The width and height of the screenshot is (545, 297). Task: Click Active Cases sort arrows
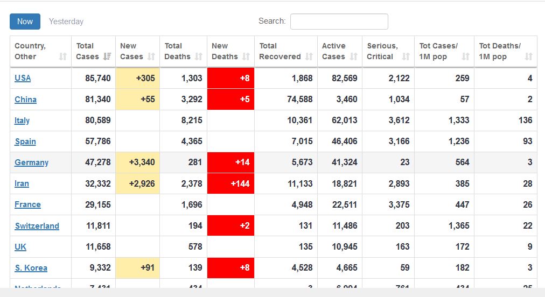(x=354, y=56)
